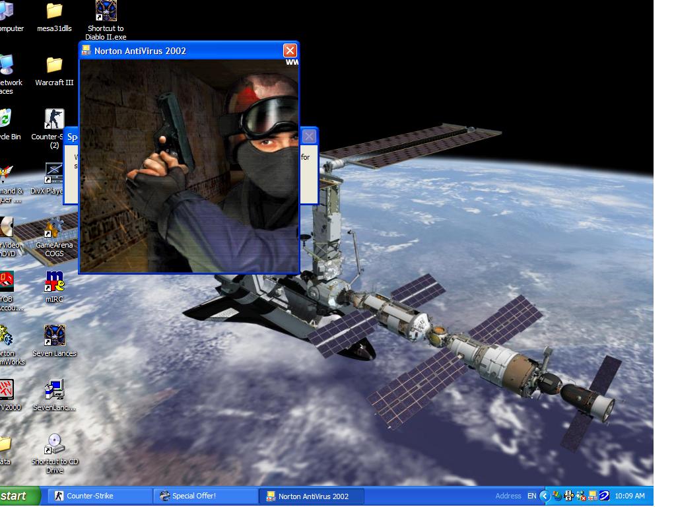Open the mesa31dlls folder icon
This screenshot has width=676, height=507.
coord(54,17)
